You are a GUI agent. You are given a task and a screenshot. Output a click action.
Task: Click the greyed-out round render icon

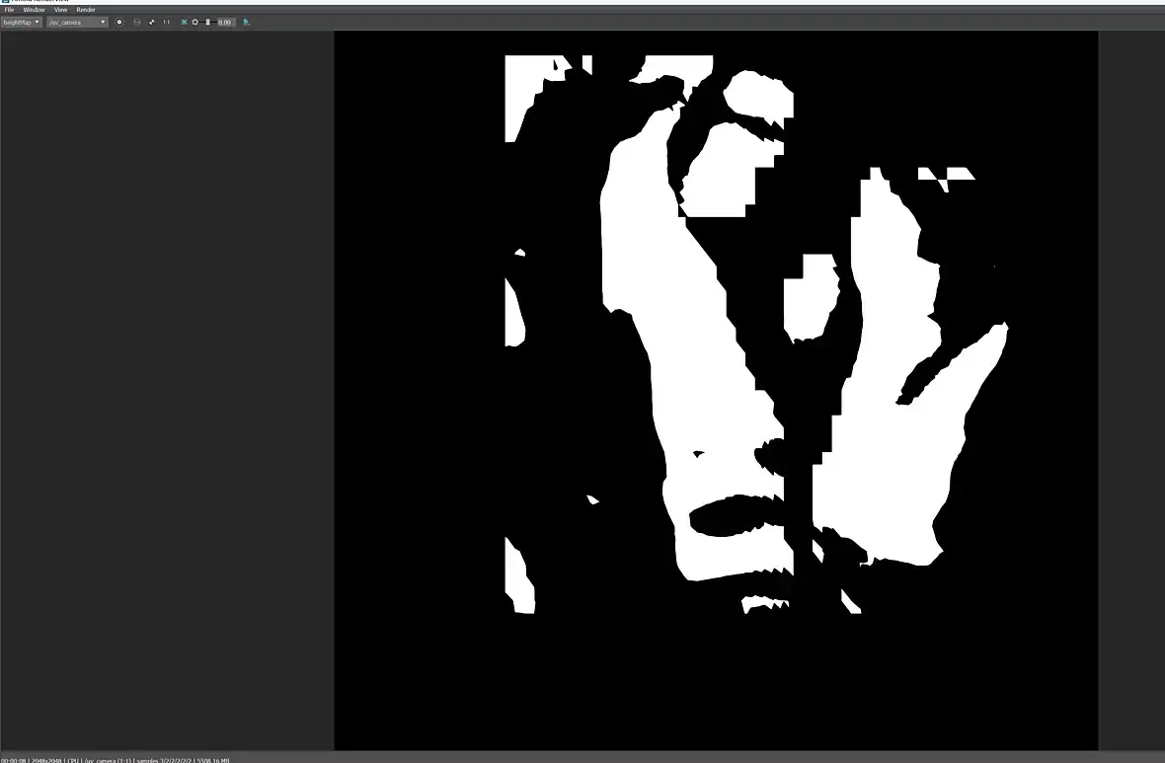coord(136,23)
